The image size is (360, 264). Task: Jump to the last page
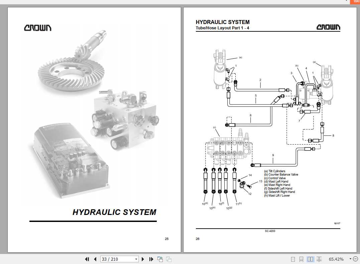click(x=151, y=259)
